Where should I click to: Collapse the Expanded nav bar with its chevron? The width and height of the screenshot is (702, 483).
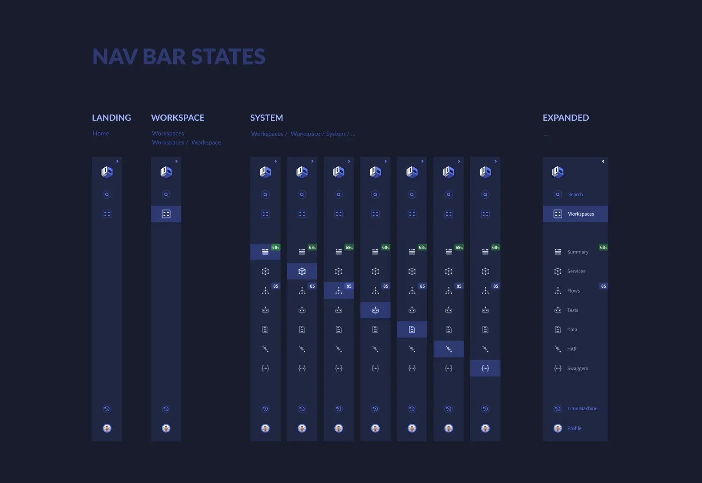(603, 162)
